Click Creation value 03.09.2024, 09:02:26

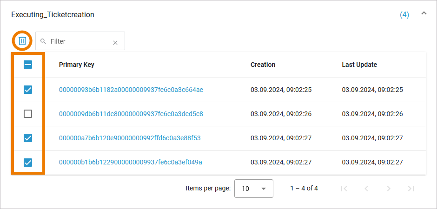coord(281,114)
